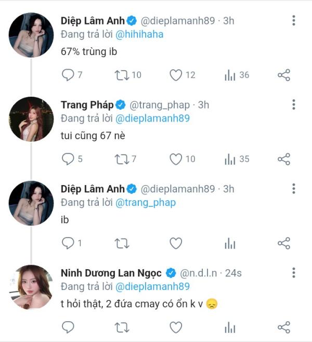Open Trang Pháp's profile avatar

point(31,119)
